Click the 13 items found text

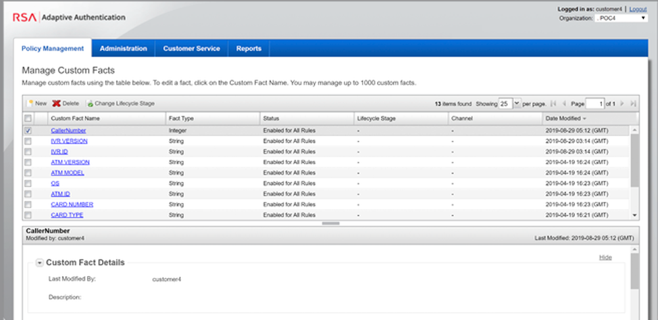(453, 103)
